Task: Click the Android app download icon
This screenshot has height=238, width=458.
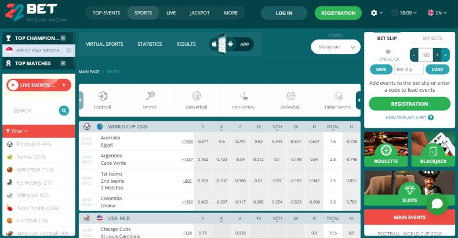Action: coord(231,44)
